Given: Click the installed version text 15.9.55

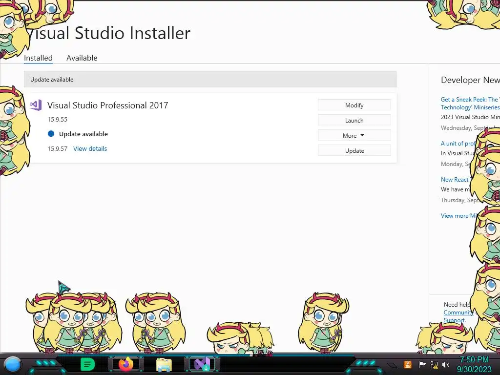Looking at the screenshot, I should [x=58, y=120].
